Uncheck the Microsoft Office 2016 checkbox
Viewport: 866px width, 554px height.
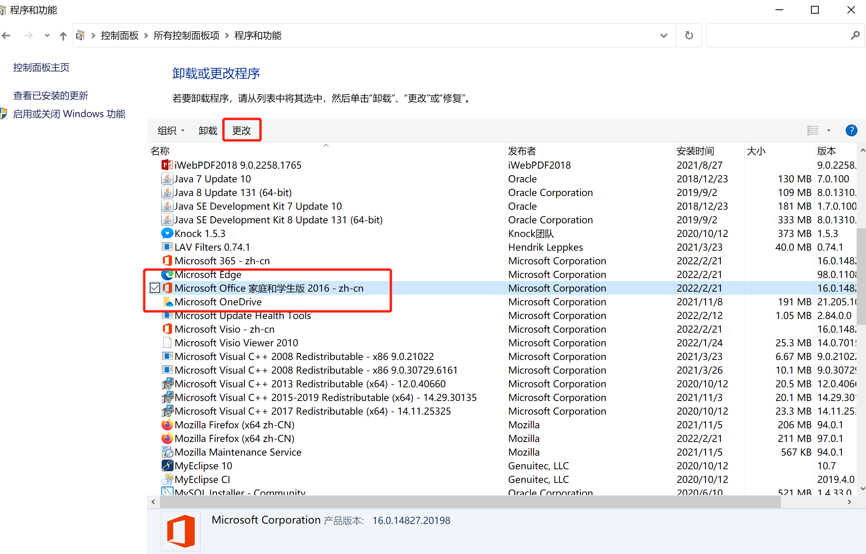tap(155, 288)
